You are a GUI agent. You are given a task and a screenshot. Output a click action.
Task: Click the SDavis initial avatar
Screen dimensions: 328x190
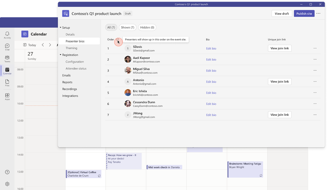[x=128, y=48]
